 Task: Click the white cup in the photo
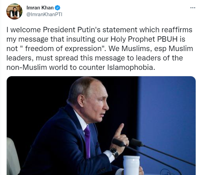(x=131, y=165)
